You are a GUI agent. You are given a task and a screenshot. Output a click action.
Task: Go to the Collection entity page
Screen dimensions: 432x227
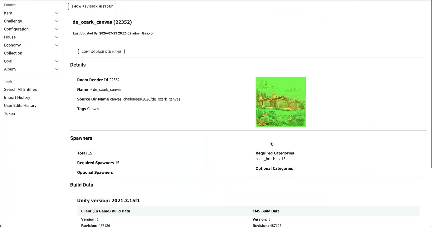click(13, 53)
